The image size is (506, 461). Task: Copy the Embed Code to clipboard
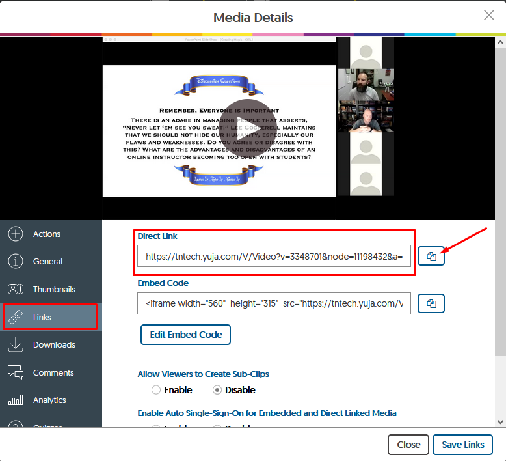click(x=431, y=303)
